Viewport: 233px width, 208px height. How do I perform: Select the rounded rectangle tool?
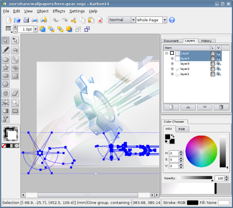[6, 76]
